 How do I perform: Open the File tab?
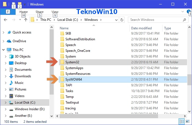click(x=8, y=12)
